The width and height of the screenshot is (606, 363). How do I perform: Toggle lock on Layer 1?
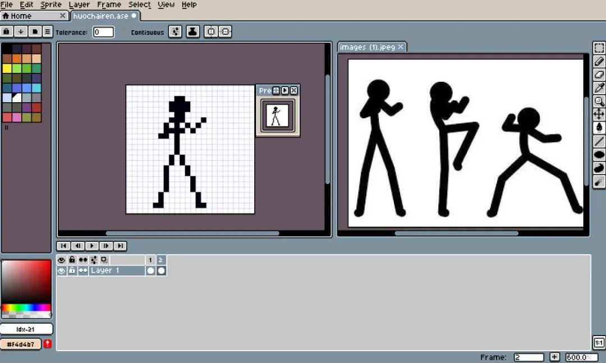[72, 270]
